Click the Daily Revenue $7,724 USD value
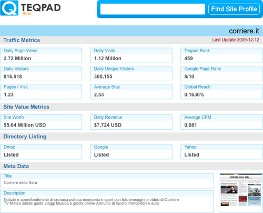263x213 pixels. 108,125
